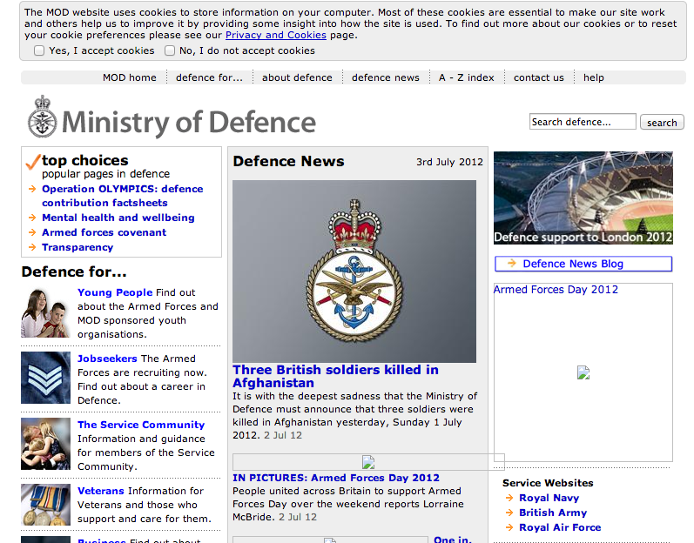Screen dimensions: 694x543
Task: Open the help menu item
Action: click(594, 77)
